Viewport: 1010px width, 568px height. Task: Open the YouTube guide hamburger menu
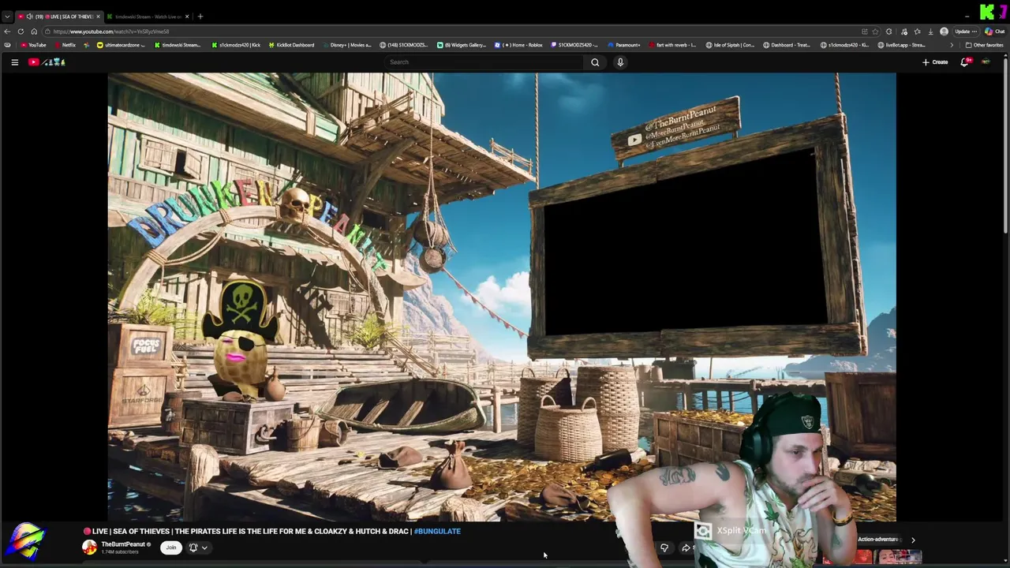(14, 62)
